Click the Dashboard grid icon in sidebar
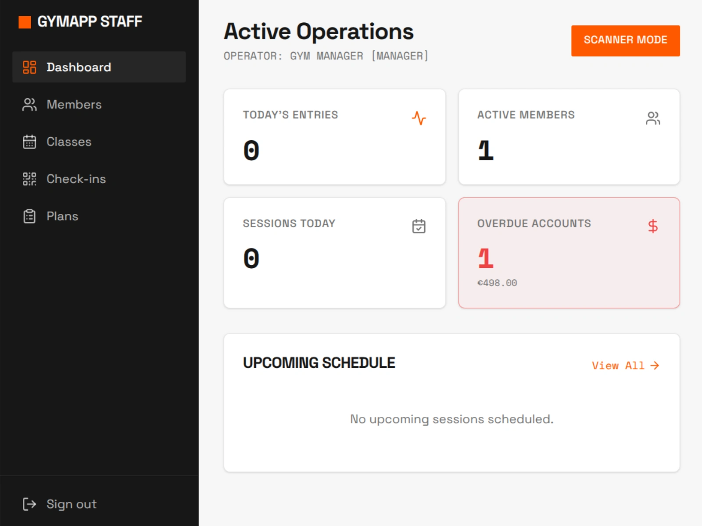 [x=29, y=67]
